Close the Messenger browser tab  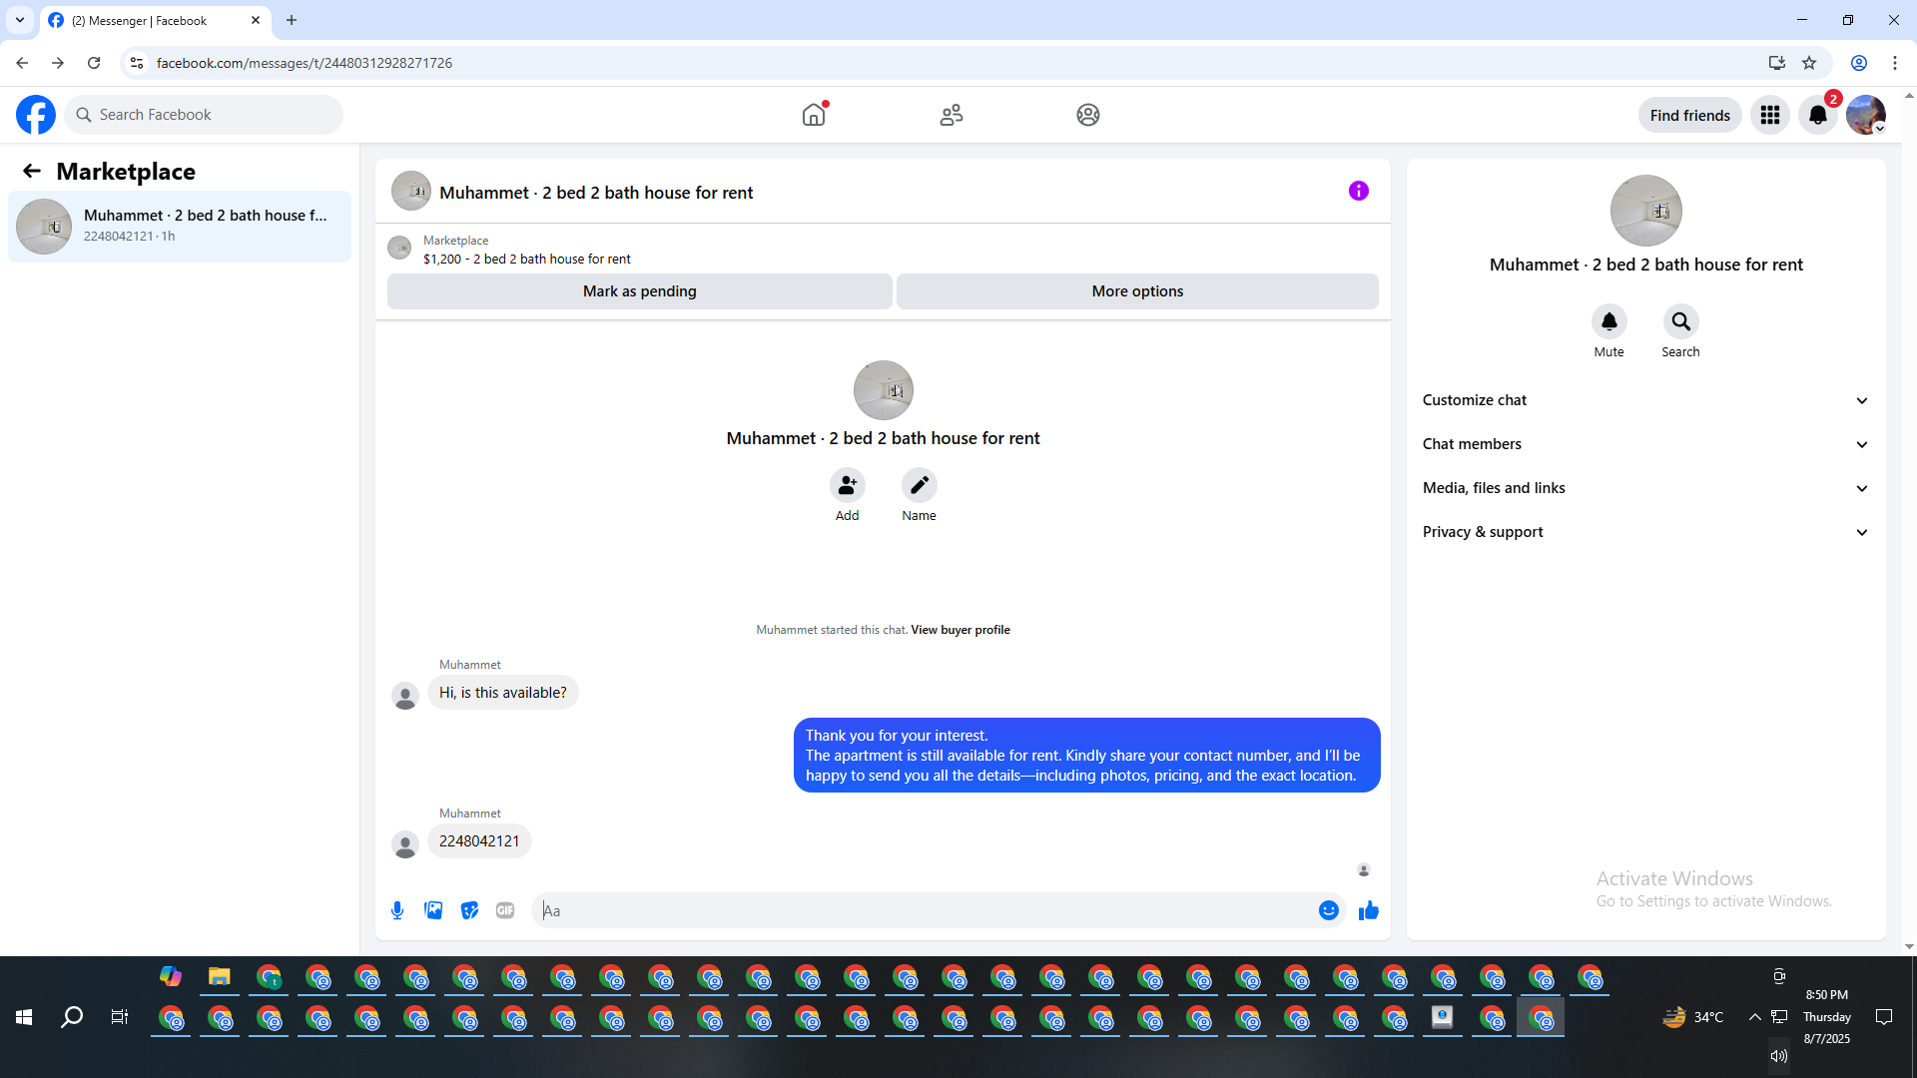pyautogui.click(x=256, y=20)
